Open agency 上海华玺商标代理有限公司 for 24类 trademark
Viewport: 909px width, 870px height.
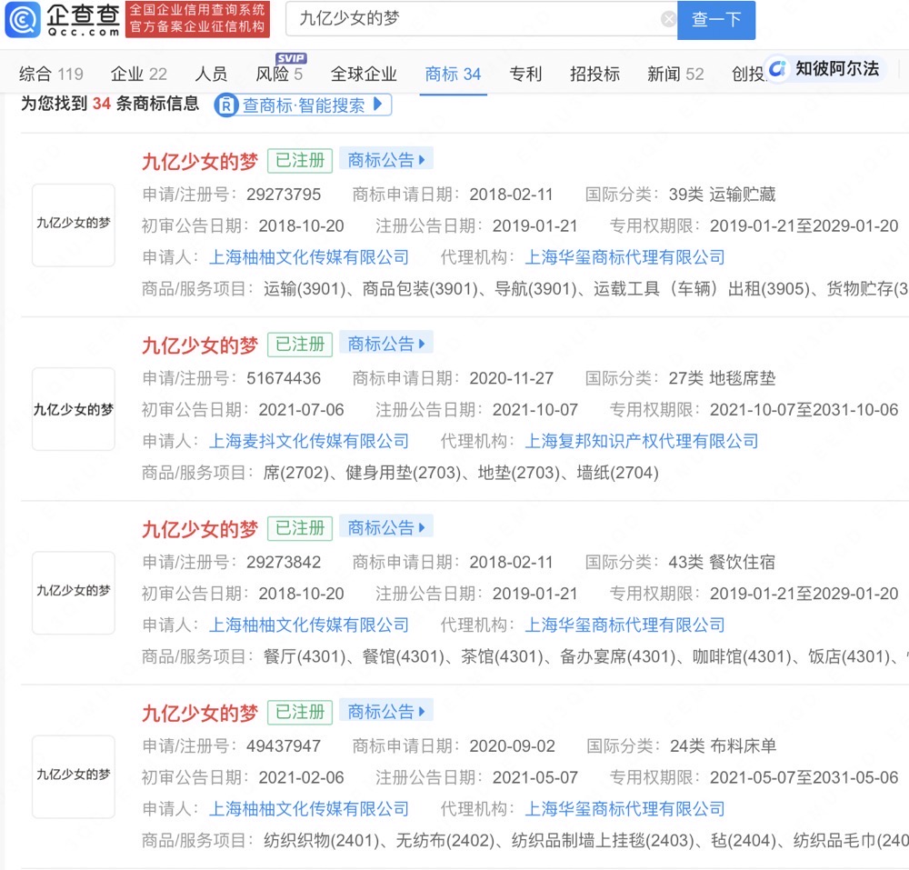(x=625, y=808)
